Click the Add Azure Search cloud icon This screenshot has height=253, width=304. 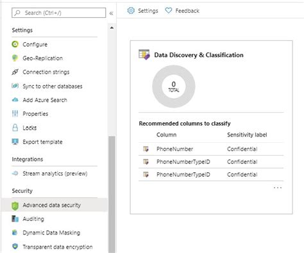(15, 100)
